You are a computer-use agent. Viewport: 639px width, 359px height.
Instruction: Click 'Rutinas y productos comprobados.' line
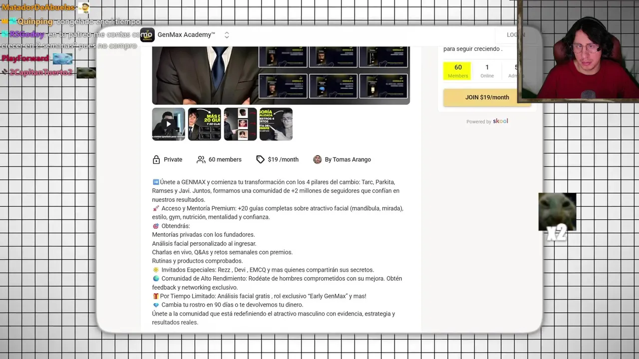pos(197,261)
